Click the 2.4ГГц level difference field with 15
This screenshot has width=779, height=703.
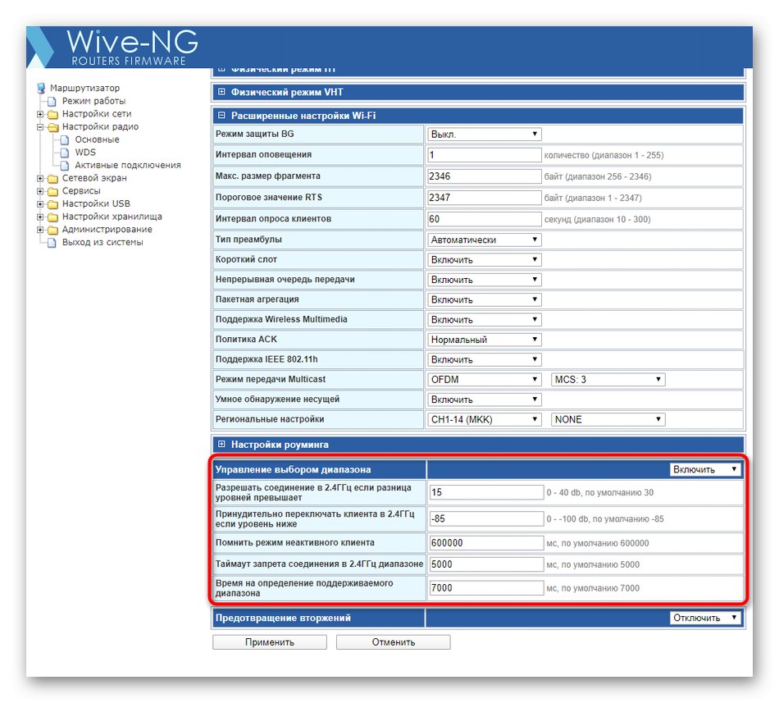pyautogui.click(x=487, y=492)
